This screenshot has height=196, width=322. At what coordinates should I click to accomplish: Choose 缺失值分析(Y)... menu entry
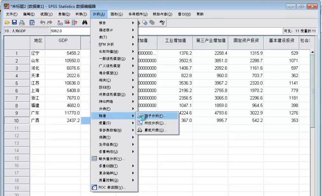pyautogui.click(x=114, y=159)
